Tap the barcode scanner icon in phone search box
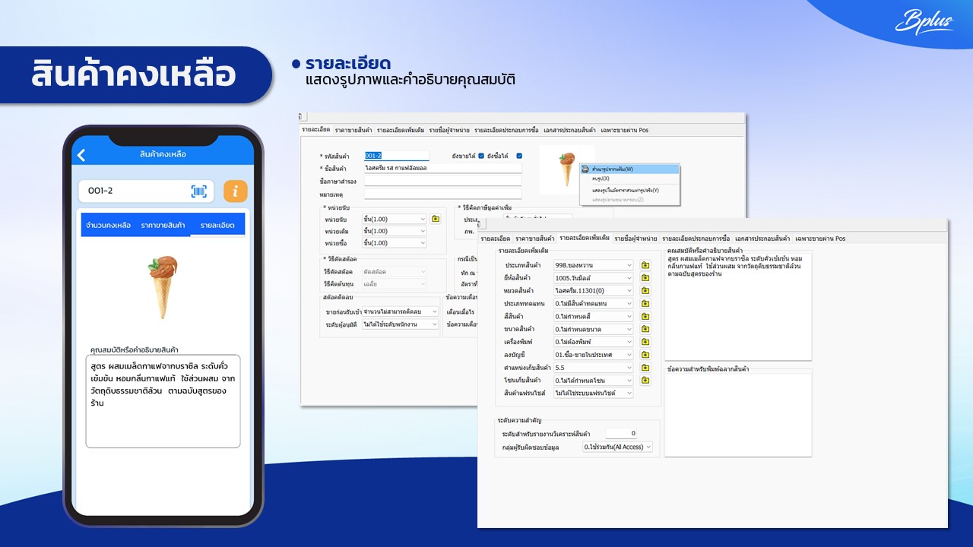 [x=198, y=191]
